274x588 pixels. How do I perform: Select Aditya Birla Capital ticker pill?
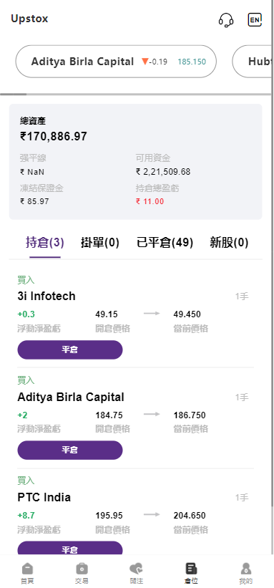[x=116, y=62]
